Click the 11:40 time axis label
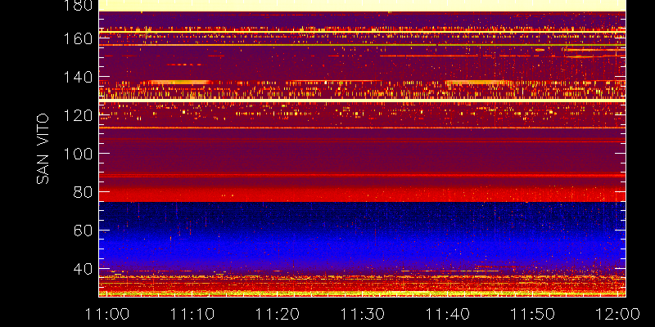Image resolution: width=655 pixels, height=327 pixels. pos(448,314)
